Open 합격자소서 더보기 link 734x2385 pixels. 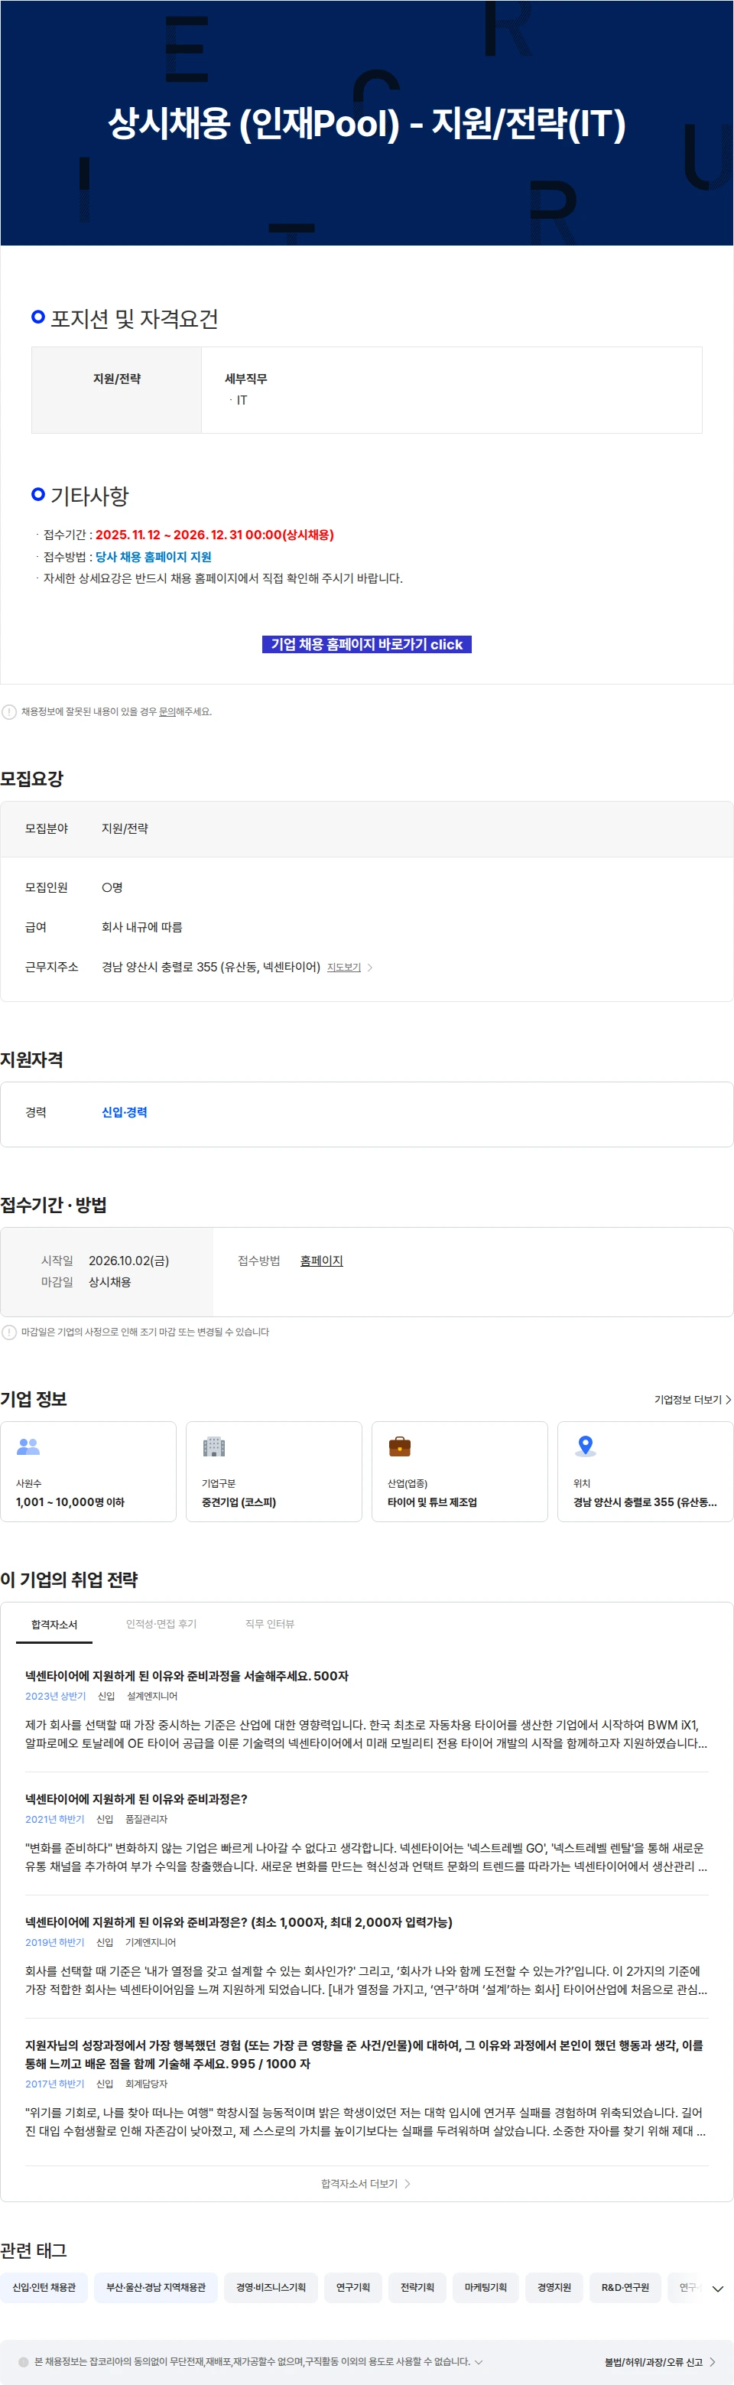click(365, 2183)
